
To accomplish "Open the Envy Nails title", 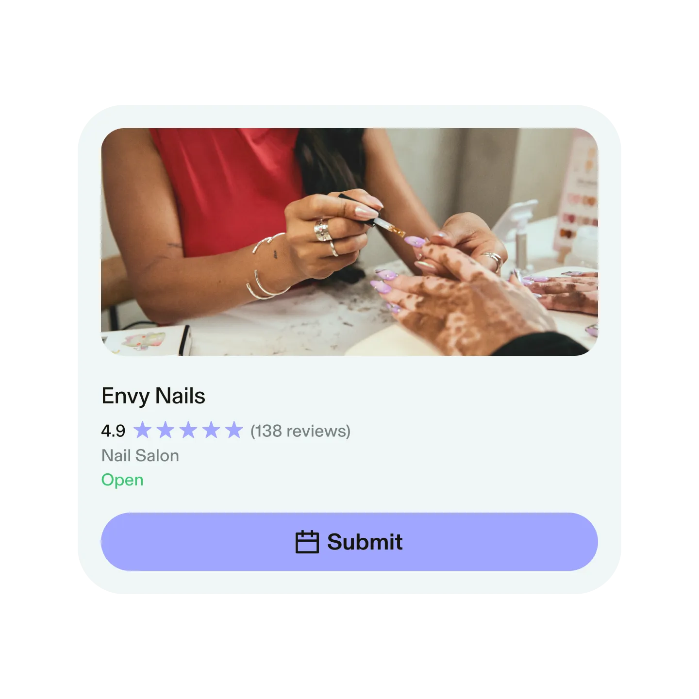I will click(153, 396).
